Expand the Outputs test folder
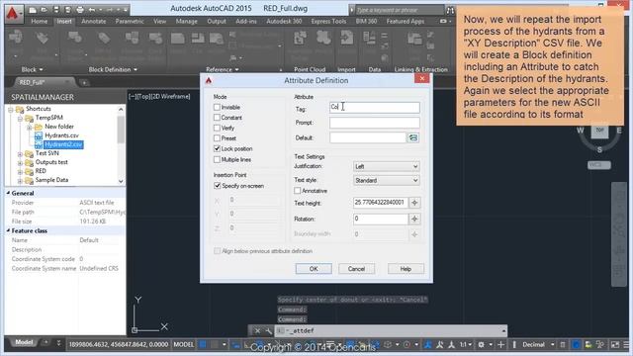 coord(20,162)
